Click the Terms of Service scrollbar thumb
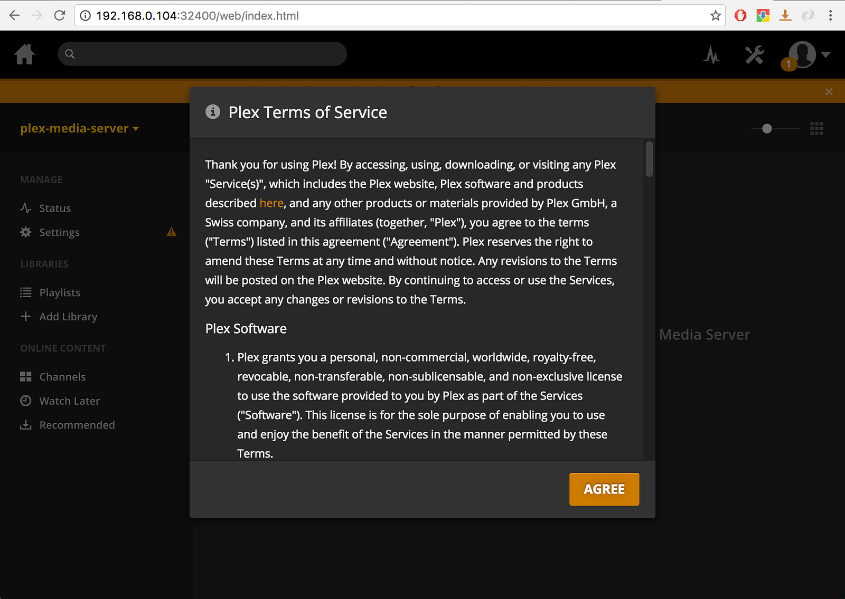Screen dimensions: 845x599 (x=649, y=159)
